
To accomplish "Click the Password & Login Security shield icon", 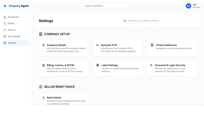I will click(x=151, y=65).
